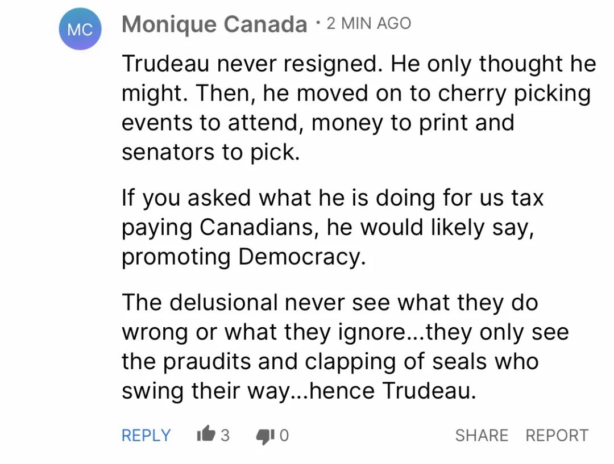Click the word 'Democracy' in the comment
This screenshot has width=614, height=464.
302,257
